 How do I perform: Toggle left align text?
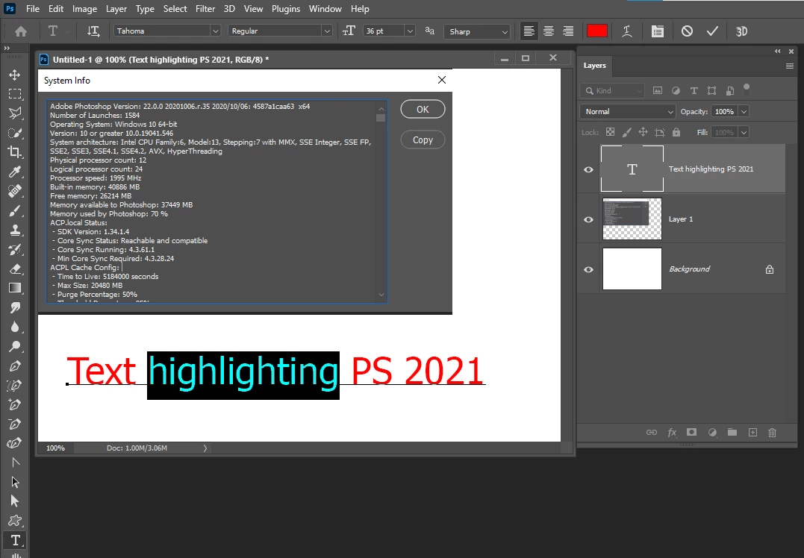pos(529,31)
